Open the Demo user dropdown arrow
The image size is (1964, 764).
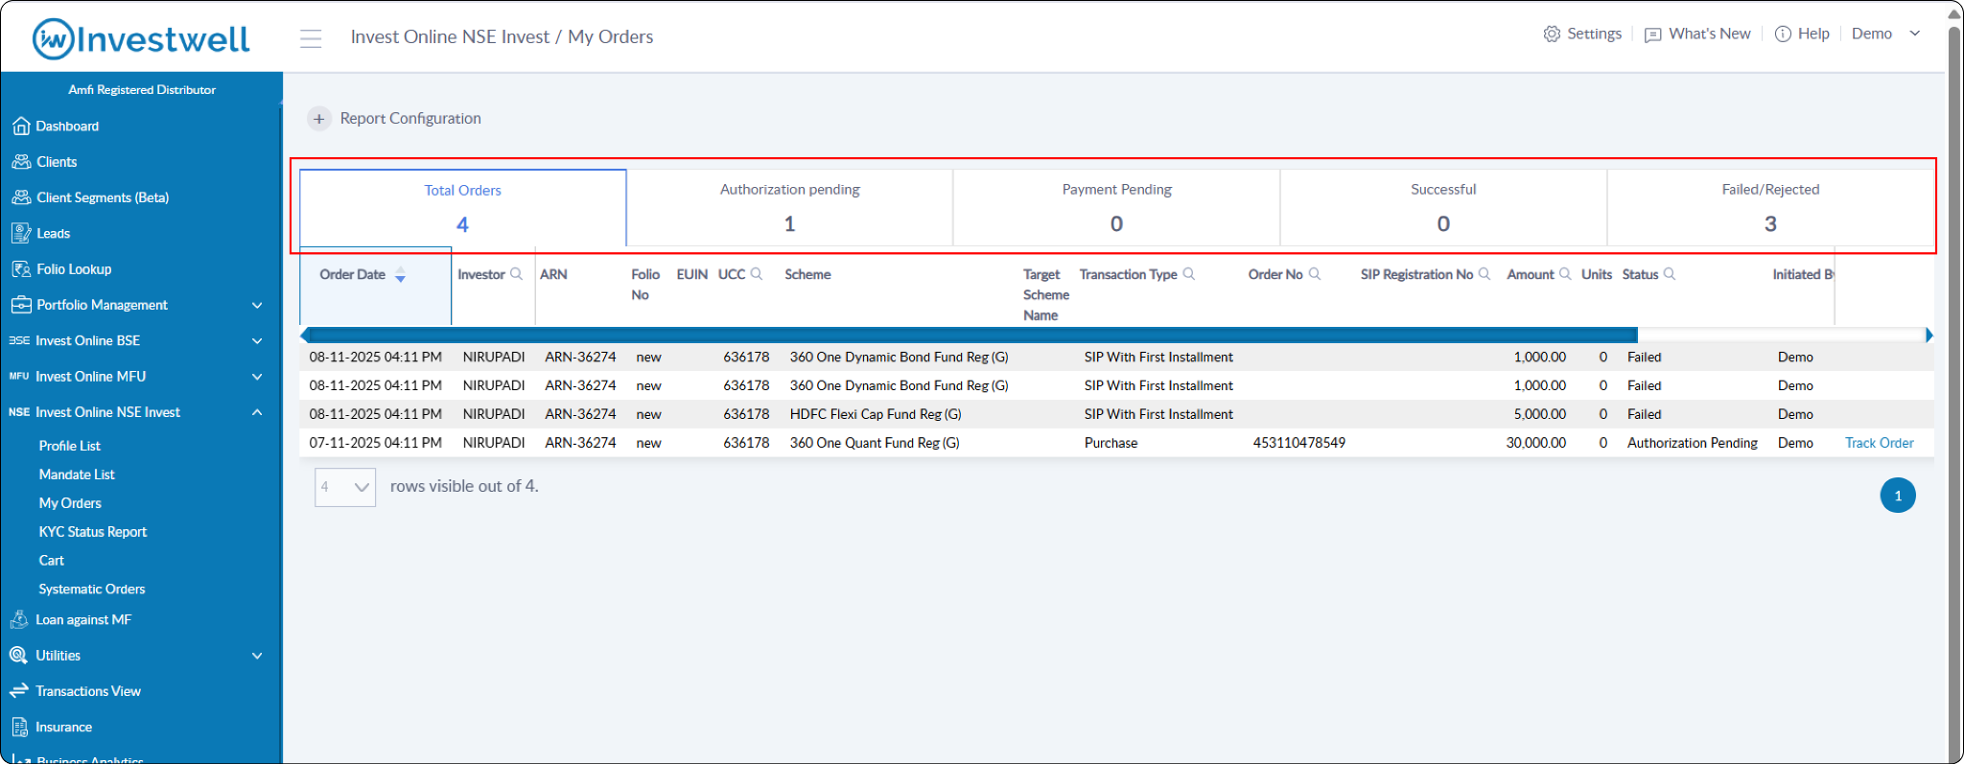[1915, 34]
